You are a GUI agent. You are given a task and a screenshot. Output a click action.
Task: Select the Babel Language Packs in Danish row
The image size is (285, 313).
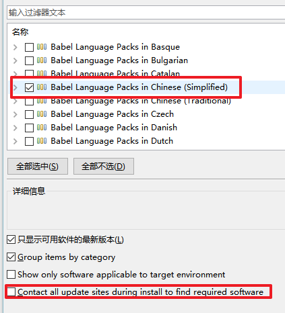point(114,128)
